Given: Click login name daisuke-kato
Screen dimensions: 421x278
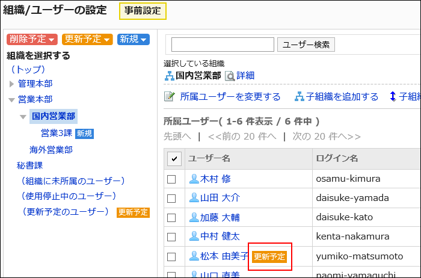Looking at the screenshot, I should [344, 217].
